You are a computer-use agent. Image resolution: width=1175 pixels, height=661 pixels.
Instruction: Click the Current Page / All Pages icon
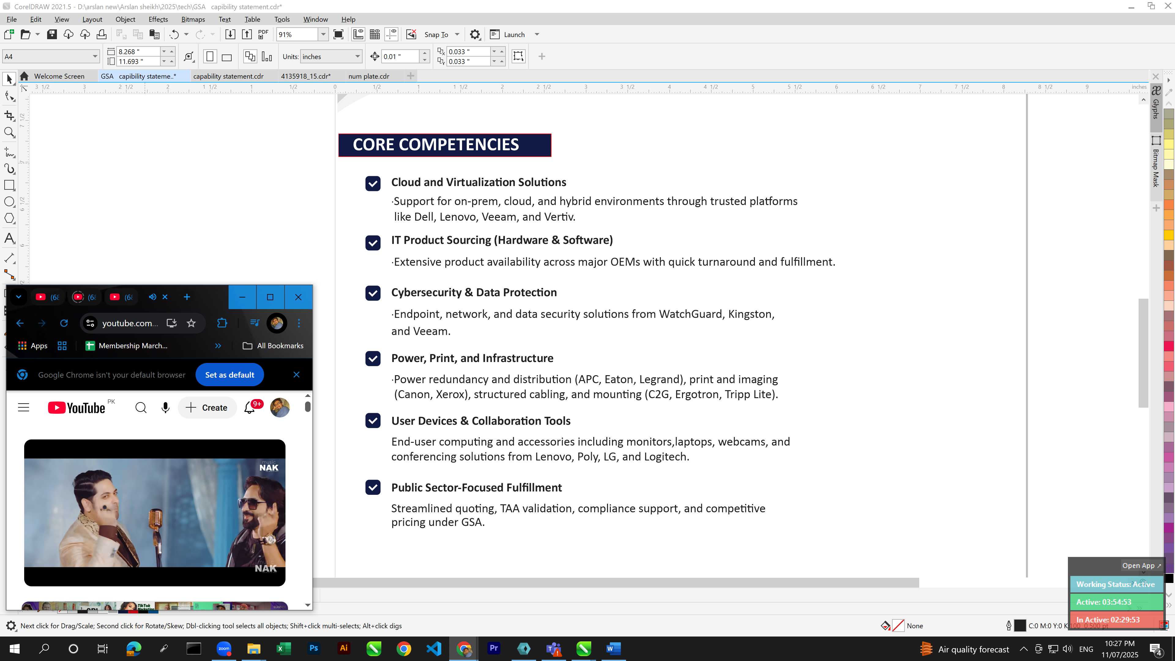(250, 57)
